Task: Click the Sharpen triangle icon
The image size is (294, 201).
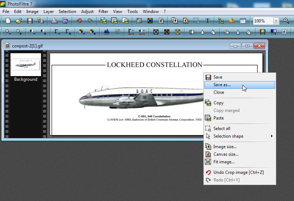Action: (x=238, y=32)
